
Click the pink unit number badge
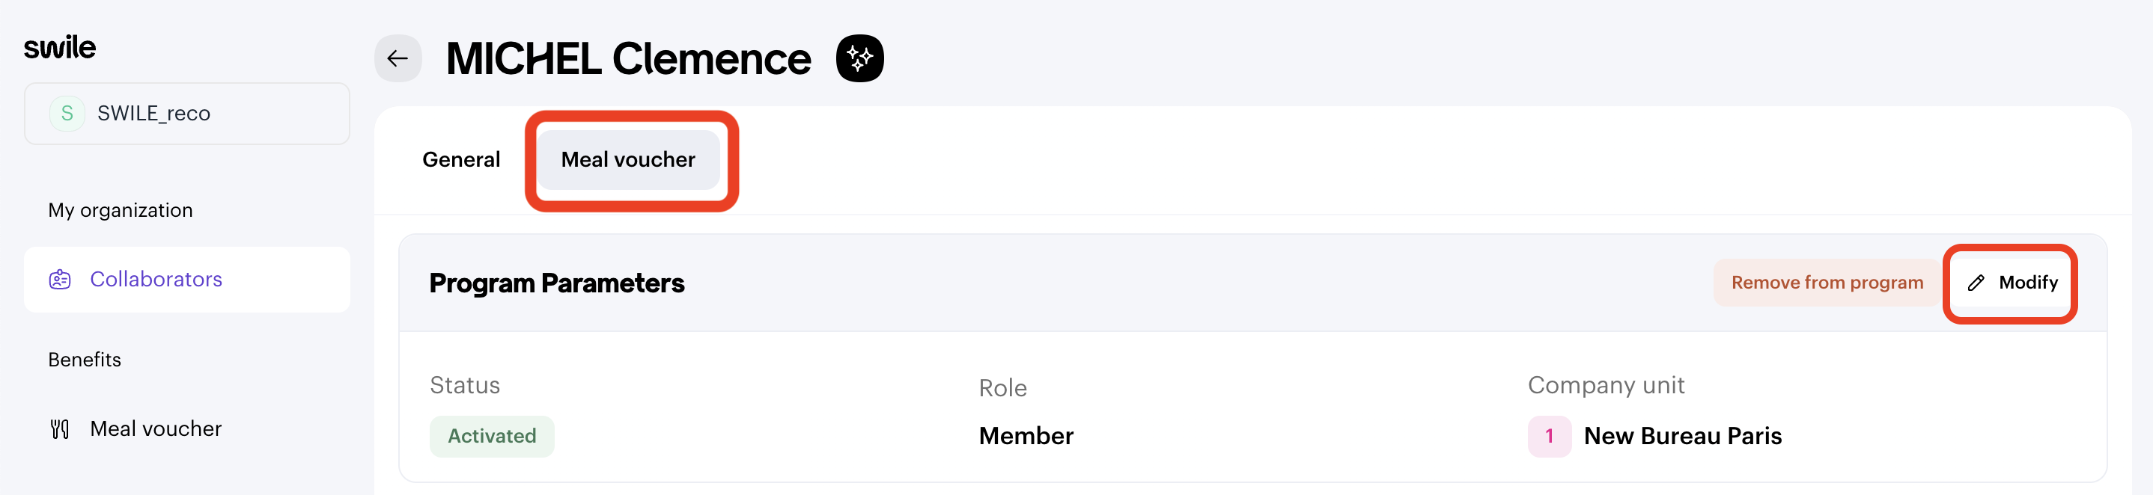click(1549, 436)
